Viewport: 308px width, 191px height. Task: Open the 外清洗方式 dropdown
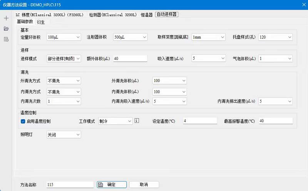coord(64,81)
